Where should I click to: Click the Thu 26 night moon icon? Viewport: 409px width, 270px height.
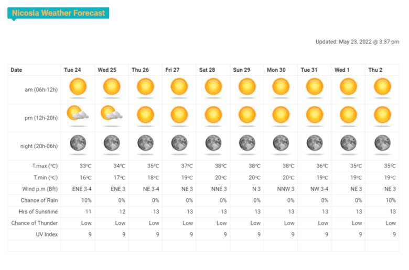[146, 143]
